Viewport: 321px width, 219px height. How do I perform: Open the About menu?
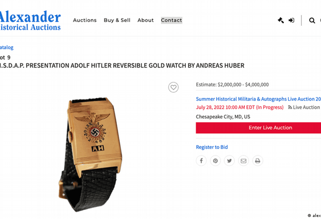point(146,20)
